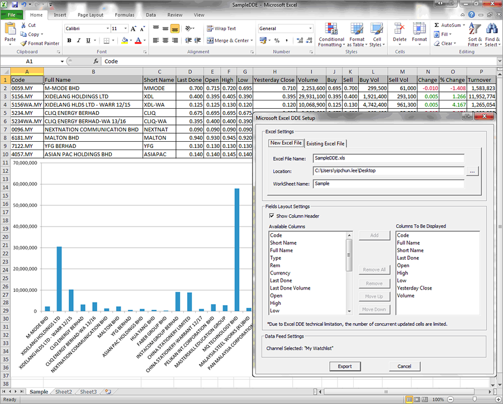
Task: Click Cancel in DDE Setup dialog
Action: [404, 366]
